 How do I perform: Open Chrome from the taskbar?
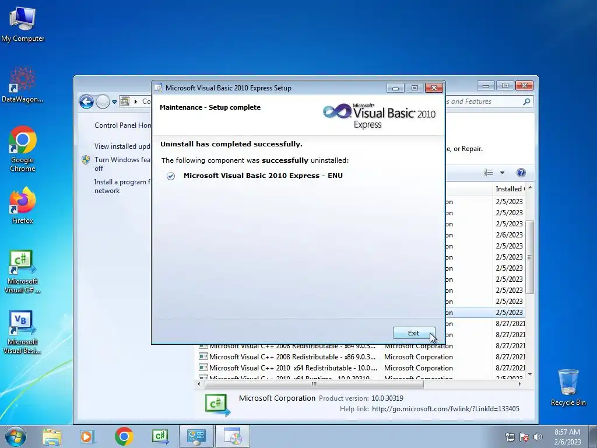pos(124,436)
